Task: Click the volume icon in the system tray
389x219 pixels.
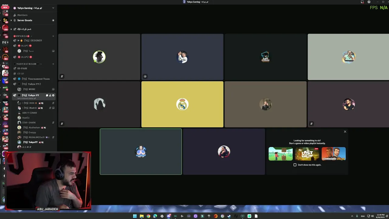Action: click(372, 216)
